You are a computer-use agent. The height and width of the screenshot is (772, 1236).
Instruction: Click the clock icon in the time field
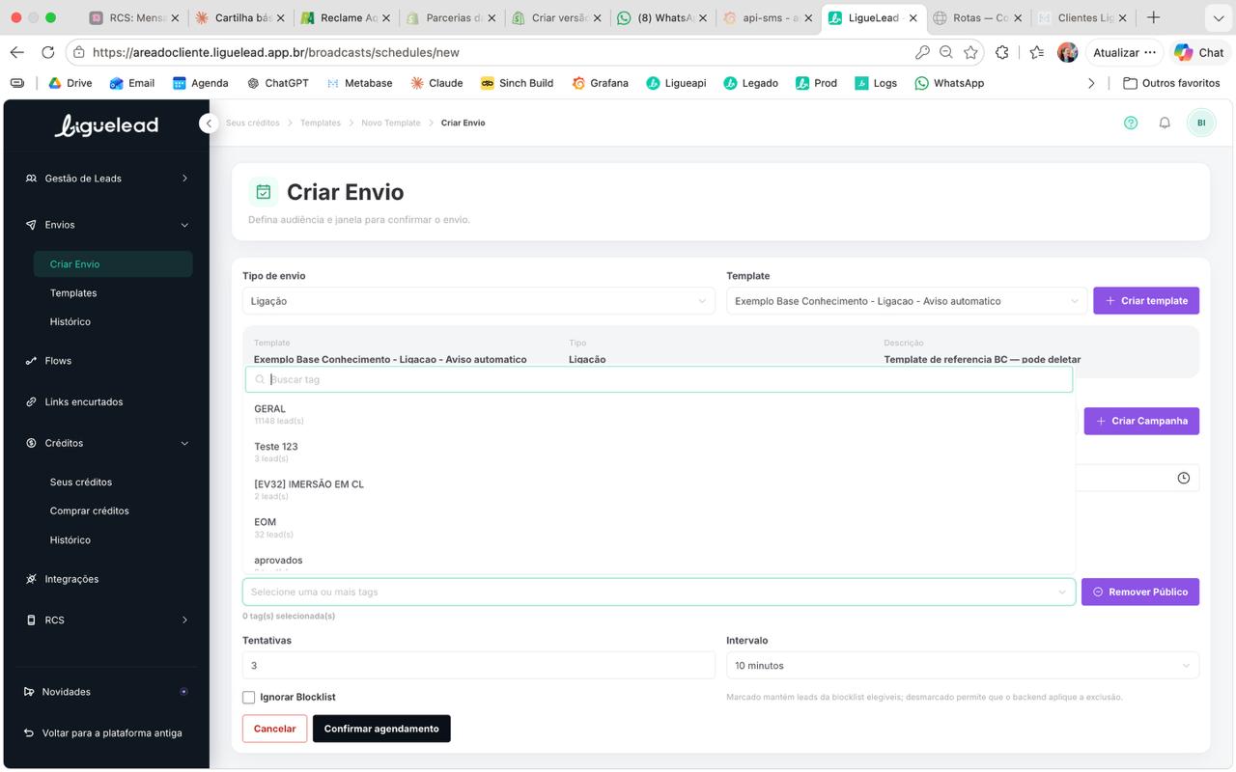[x=1184, y=478]
